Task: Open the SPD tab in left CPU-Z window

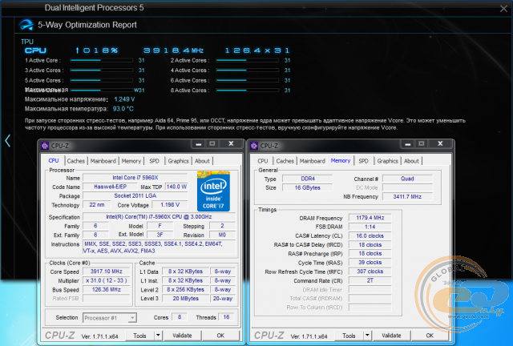Action: tap(154, 161)
